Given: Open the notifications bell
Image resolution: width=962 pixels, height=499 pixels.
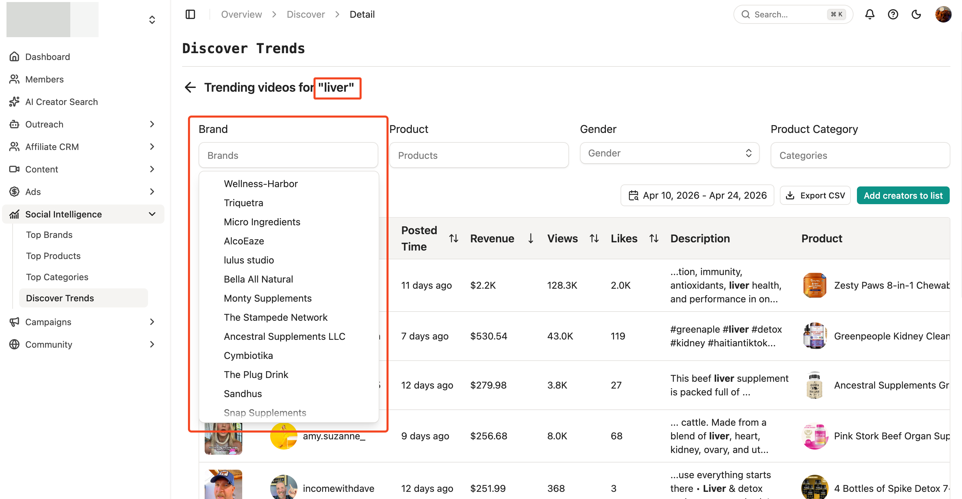Looking at the screenshot, I should click(x=870, y=14).
